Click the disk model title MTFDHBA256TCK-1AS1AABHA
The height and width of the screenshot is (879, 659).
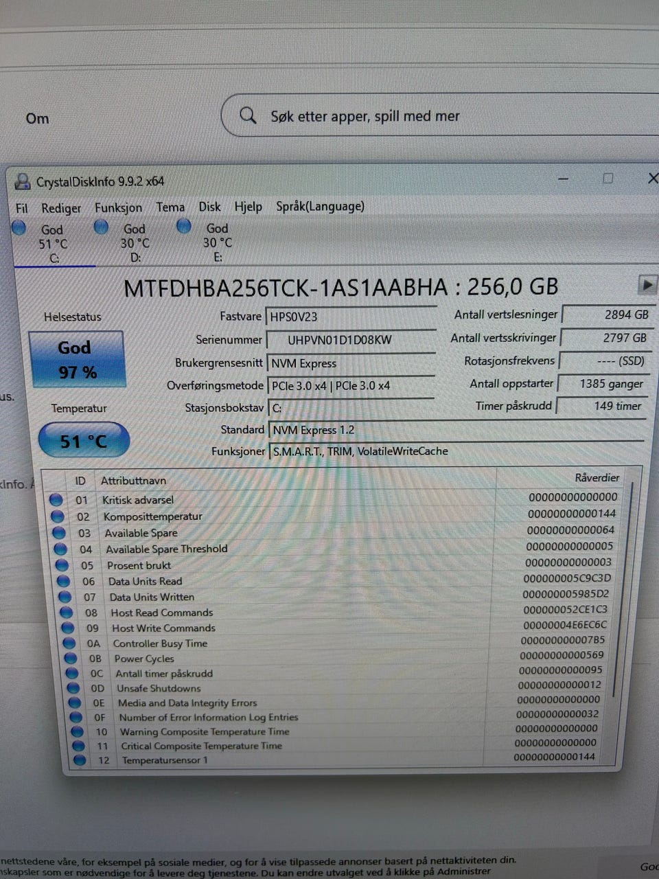(x=286, y=287)
